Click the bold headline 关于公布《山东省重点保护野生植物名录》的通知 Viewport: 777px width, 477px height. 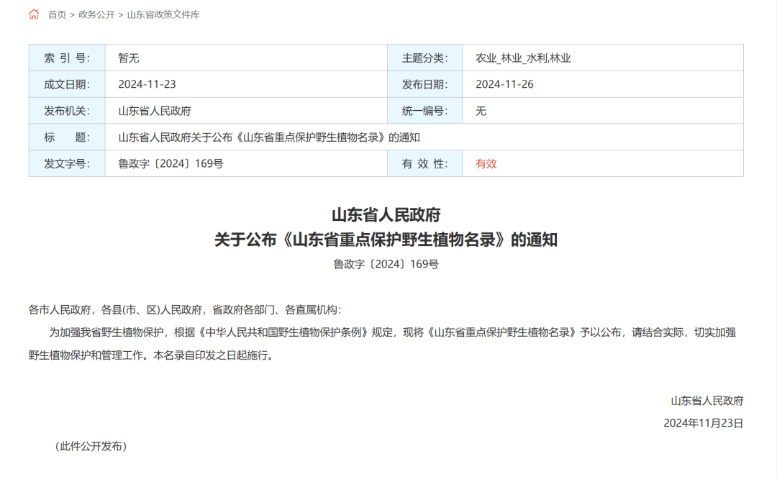(386, 240)
